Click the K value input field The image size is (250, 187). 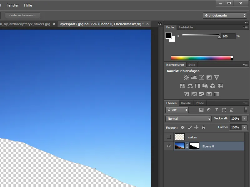228,36
